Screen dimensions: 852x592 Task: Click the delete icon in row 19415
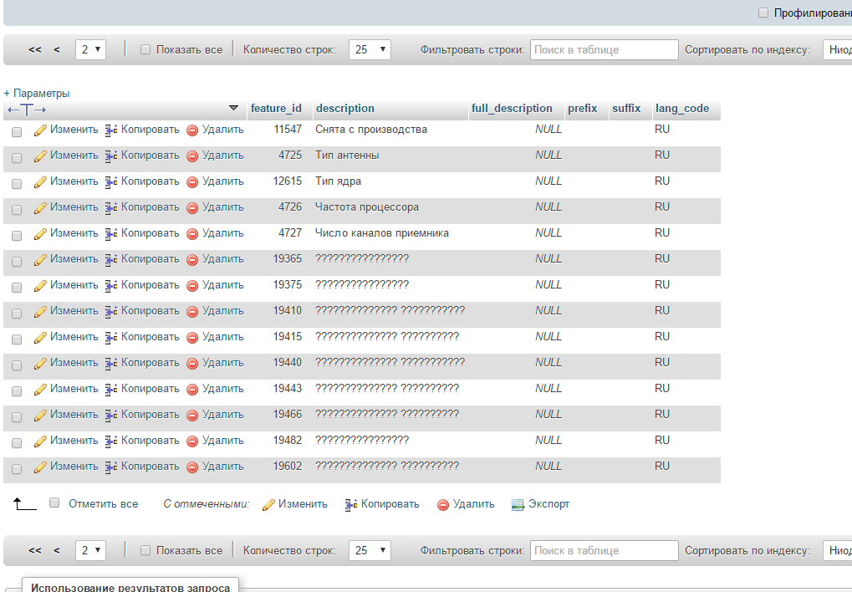pos(192,338)
